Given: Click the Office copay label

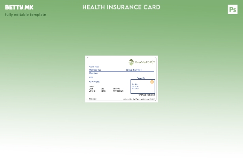Looking at the screenshot, I should [x=91, y=88].
